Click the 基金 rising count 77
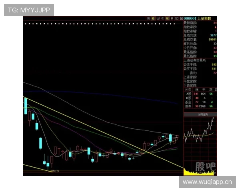Image resolution: width=240 pixels, height=192 pixels. click(197, 102)
